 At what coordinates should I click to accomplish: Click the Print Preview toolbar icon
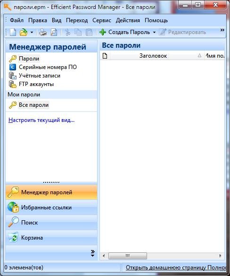click(54, 33)
